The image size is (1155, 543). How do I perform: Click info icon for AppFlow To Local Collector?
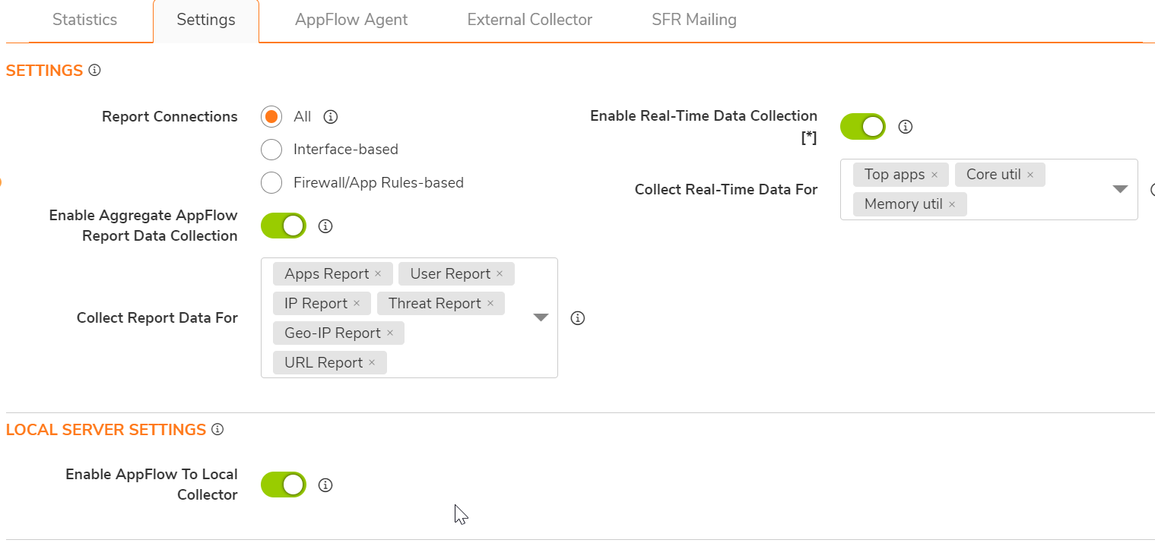tap(325, 485)
